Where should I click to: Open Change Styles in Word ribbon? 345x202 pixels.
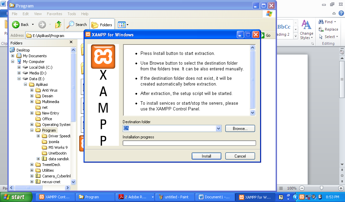pyautogui.click(x=307, y=30)
